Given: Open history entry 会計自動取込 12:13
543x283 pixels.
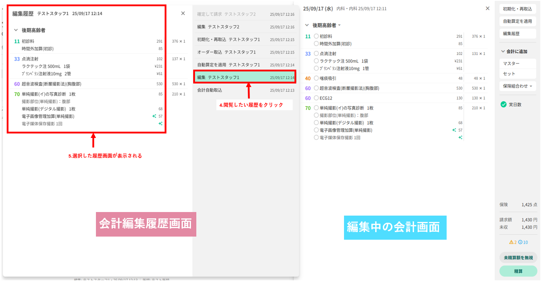Looking at the screenshot, I should coord(245,90).
